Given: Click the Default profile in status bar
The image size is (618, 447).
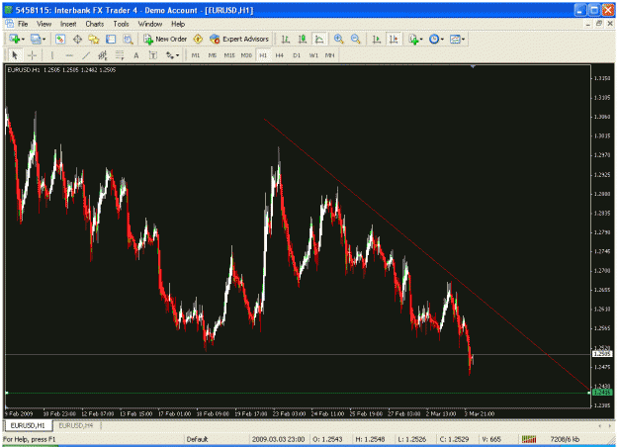Looking at the screenshot, I should pyautogui.click(x=197, y=439).
